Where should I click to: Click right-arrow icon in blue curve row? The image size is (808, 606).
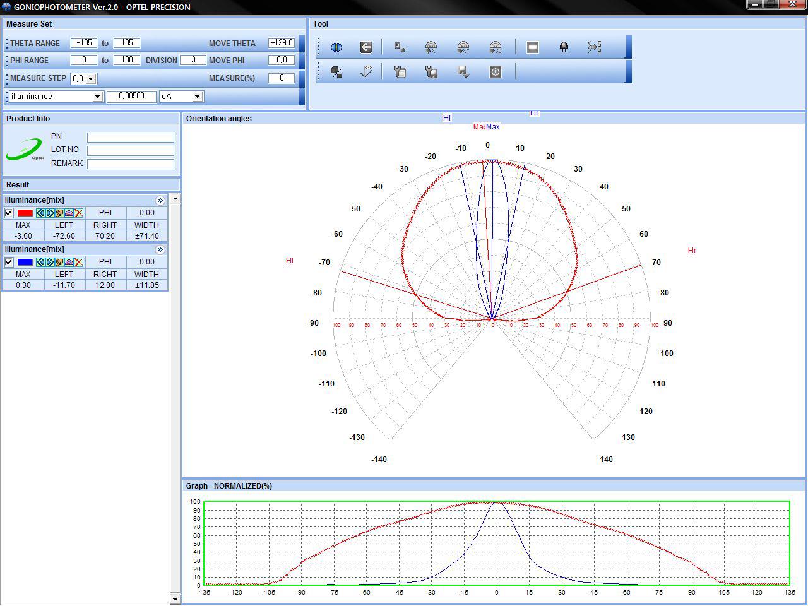[50, 263]
